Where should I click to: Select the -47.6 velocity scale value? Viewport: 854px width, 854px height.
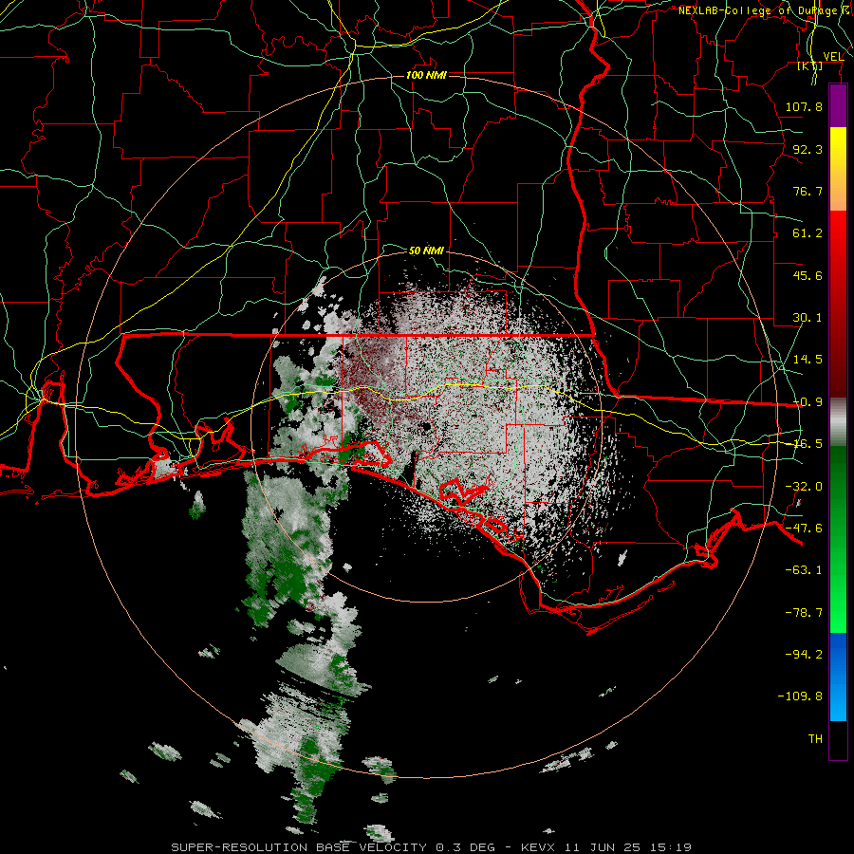pos(804,529)
